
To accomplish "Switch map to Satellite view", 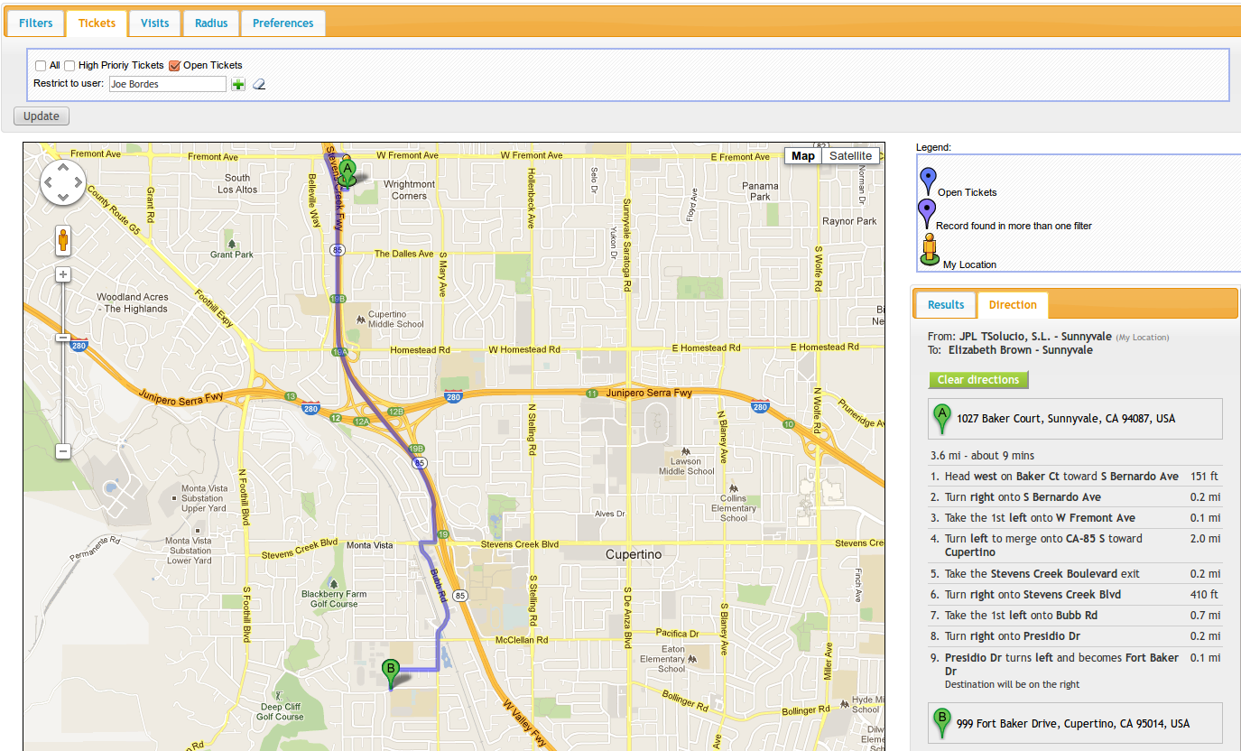I will pyautogui.click(x=850, y=156).
